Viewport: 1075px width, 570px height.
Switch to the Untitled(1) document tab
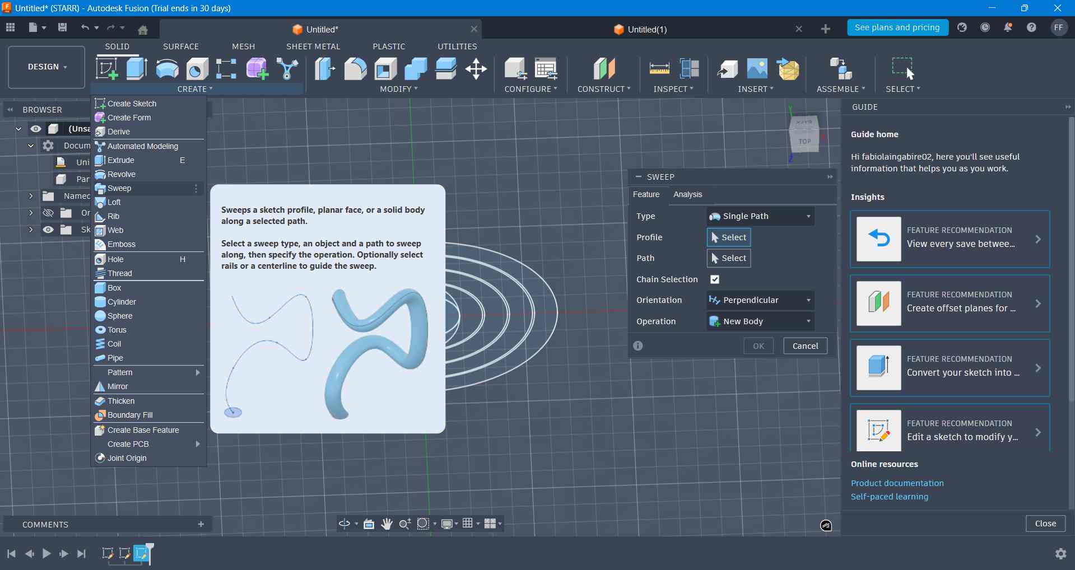[x=647, y=30]
